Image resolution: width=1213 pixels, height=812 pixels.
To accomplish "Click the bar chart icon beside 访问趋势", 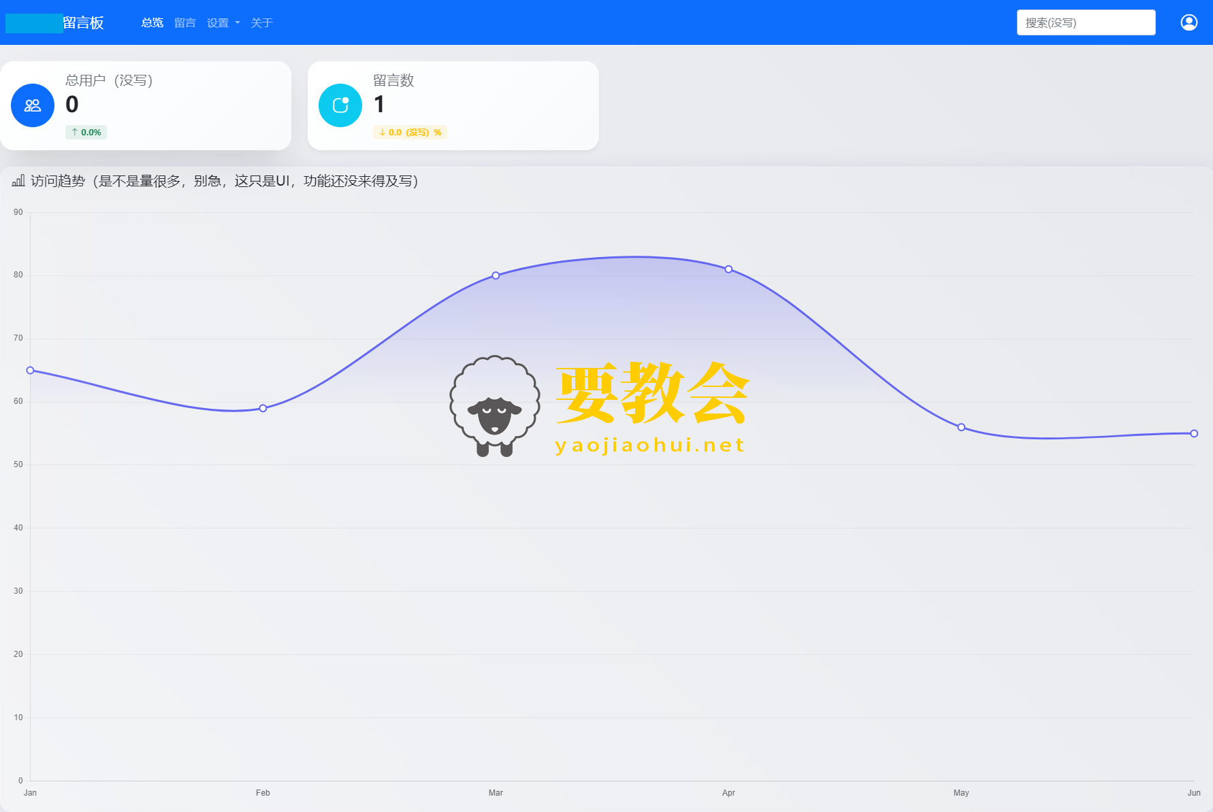I will [18, 180].
